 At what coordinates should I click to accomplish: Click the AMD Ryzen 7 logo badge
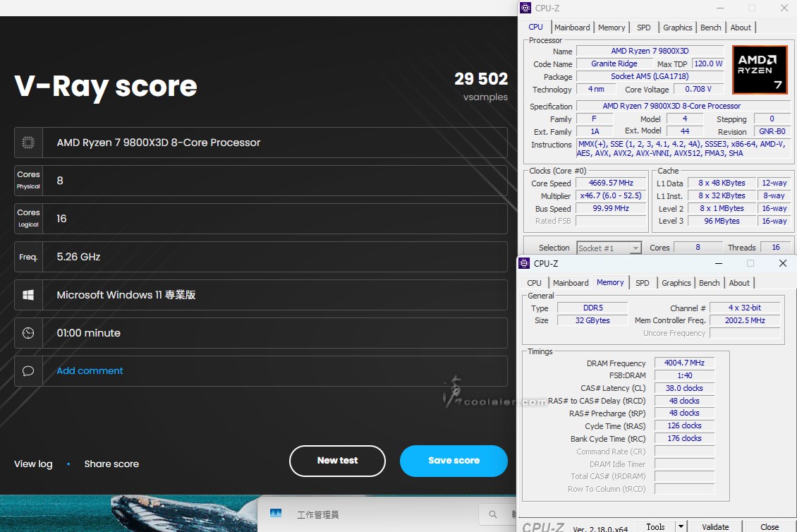[760, 70]
